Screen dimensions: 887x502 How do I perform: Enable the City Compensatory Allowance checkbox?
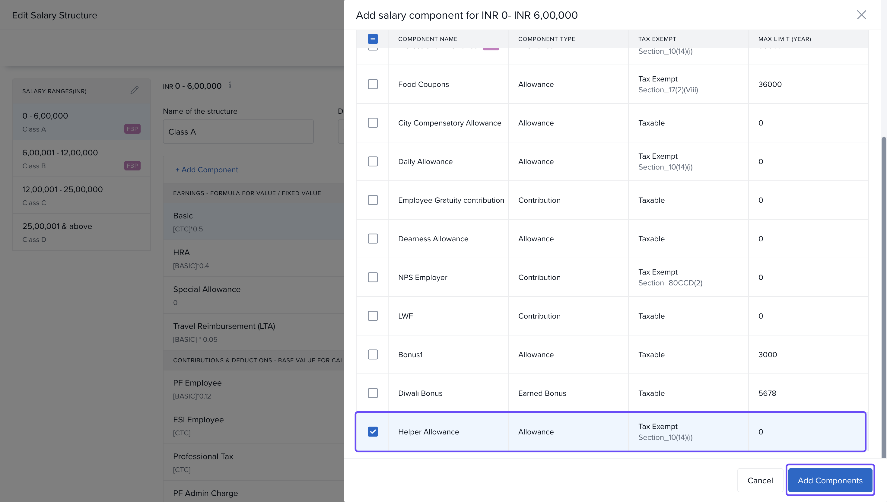point(373,123)
